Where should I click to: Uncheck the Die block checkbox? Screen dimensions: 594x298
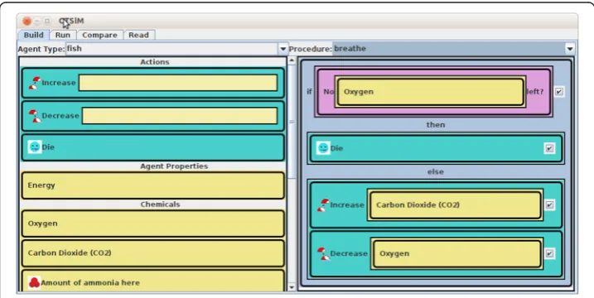[549, 148]
